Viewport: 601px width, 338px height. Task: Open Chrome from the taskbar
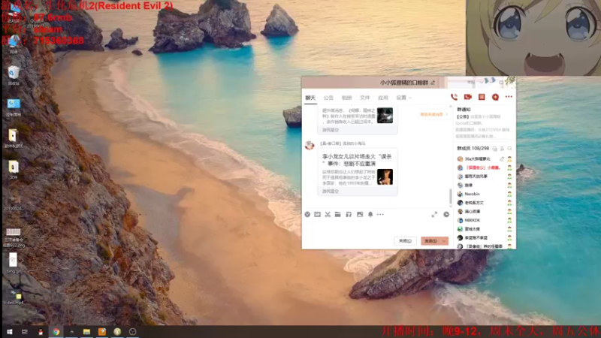point(56,332)
